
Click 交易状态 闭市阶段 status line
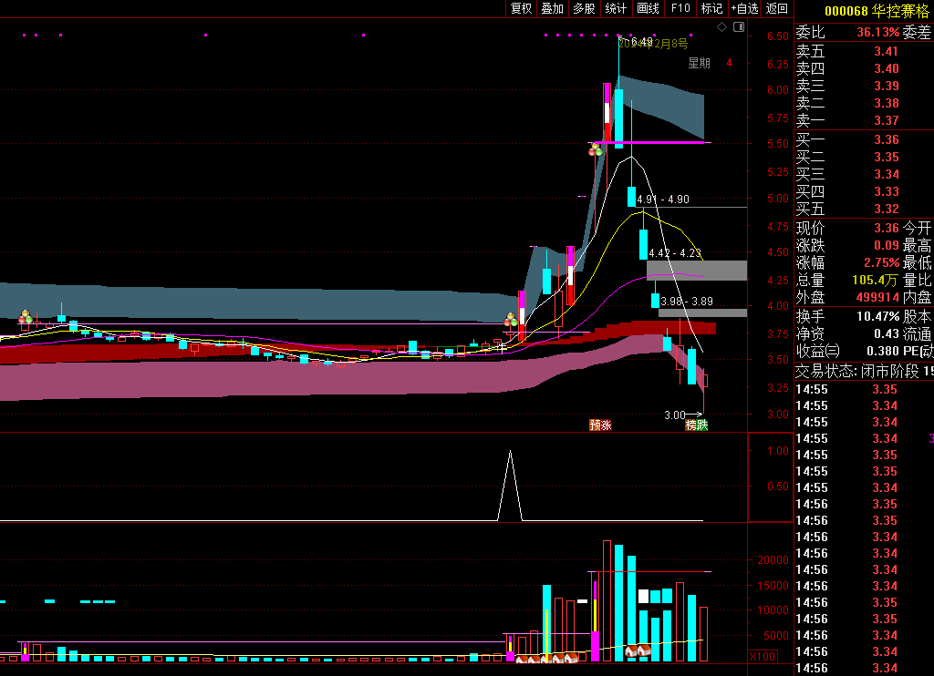click(865, 372)
